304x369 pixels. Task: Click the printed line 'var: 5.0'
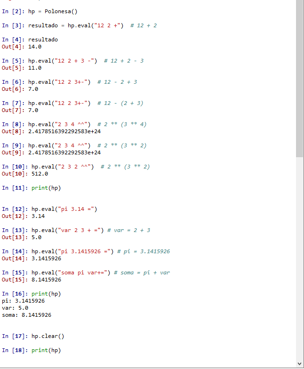(15, 308)
